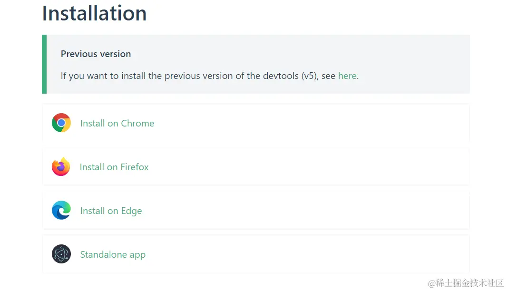Click the Firefox browser logo icon
The width and height of the screenshot is (507, 291).
pyautogui.click(x=61, y=167)
